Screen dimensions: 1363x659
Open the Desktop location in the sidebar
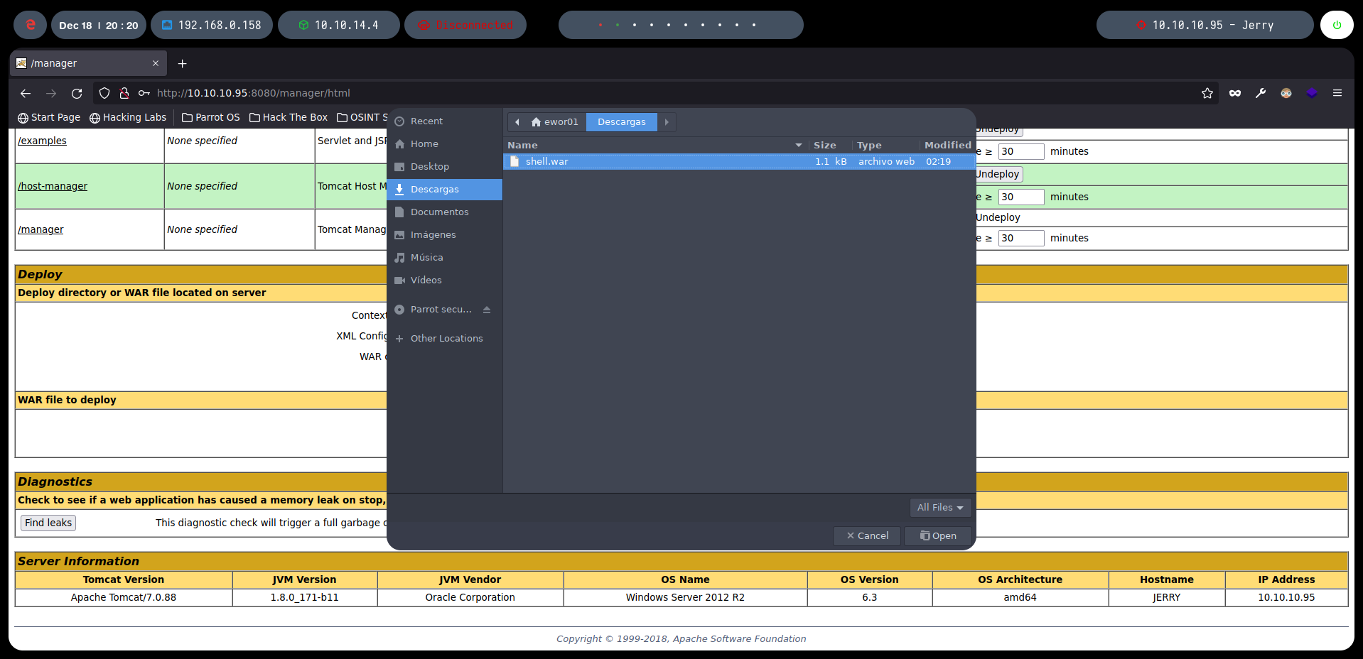coord(445,167)
